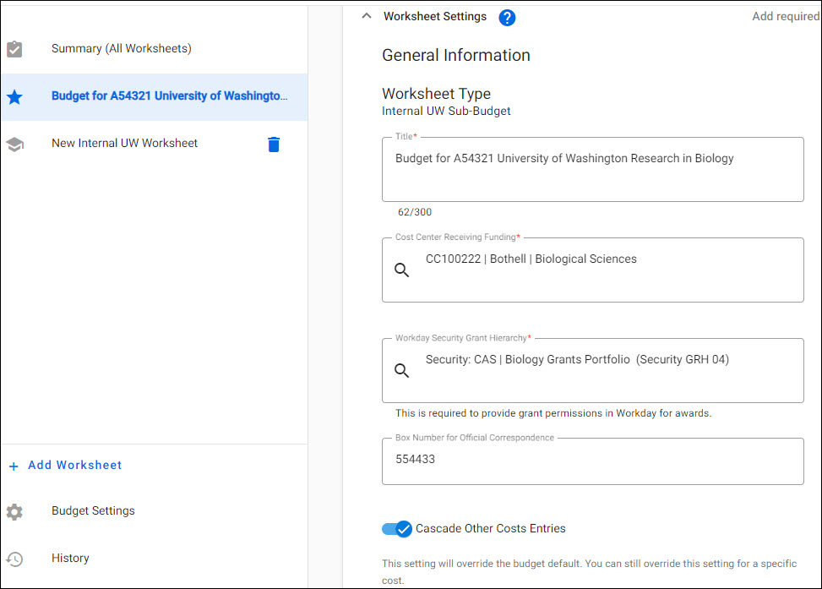The height and width of the screenshot is (589, 822).
Task: Switch to Summary (All Worksheets)
Action: click(x=122, y=48)
